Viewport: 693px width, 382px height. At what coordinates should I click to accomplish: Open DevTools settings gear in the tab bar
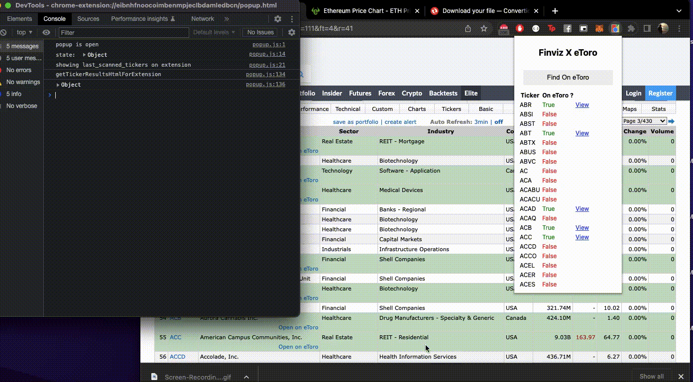[278, 19]
